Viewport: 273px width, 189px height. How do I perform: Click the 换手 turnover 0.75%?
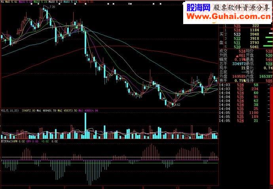pyautogui.click(x=240, y=81)
